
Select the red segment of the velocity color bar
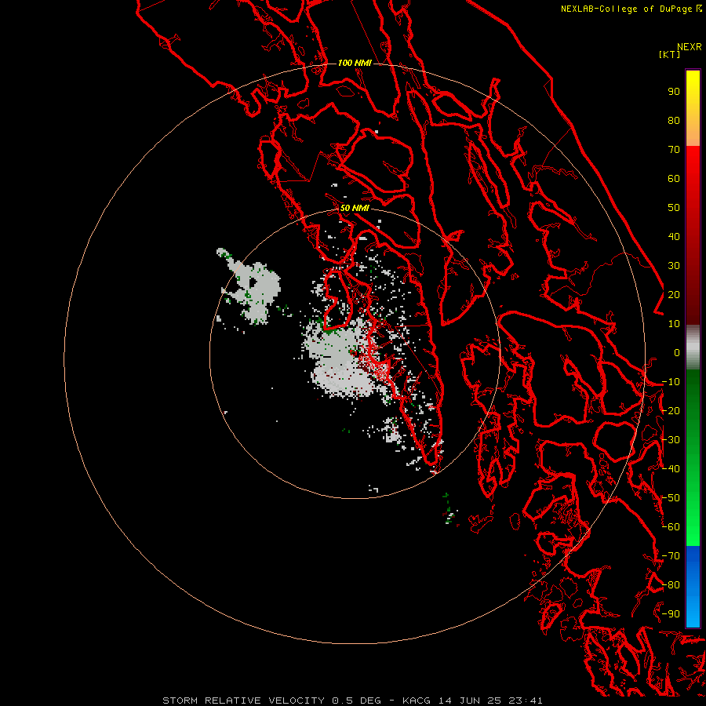(x=693, y=235)
